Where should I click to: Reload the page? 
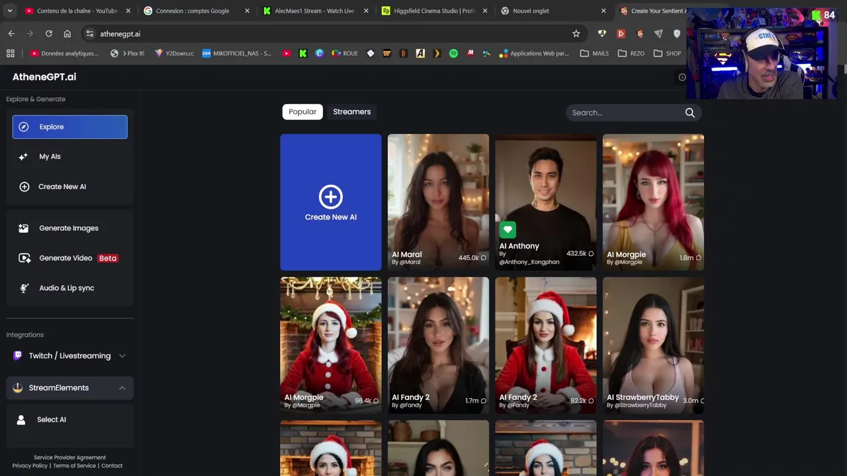[x=48, y=34]
